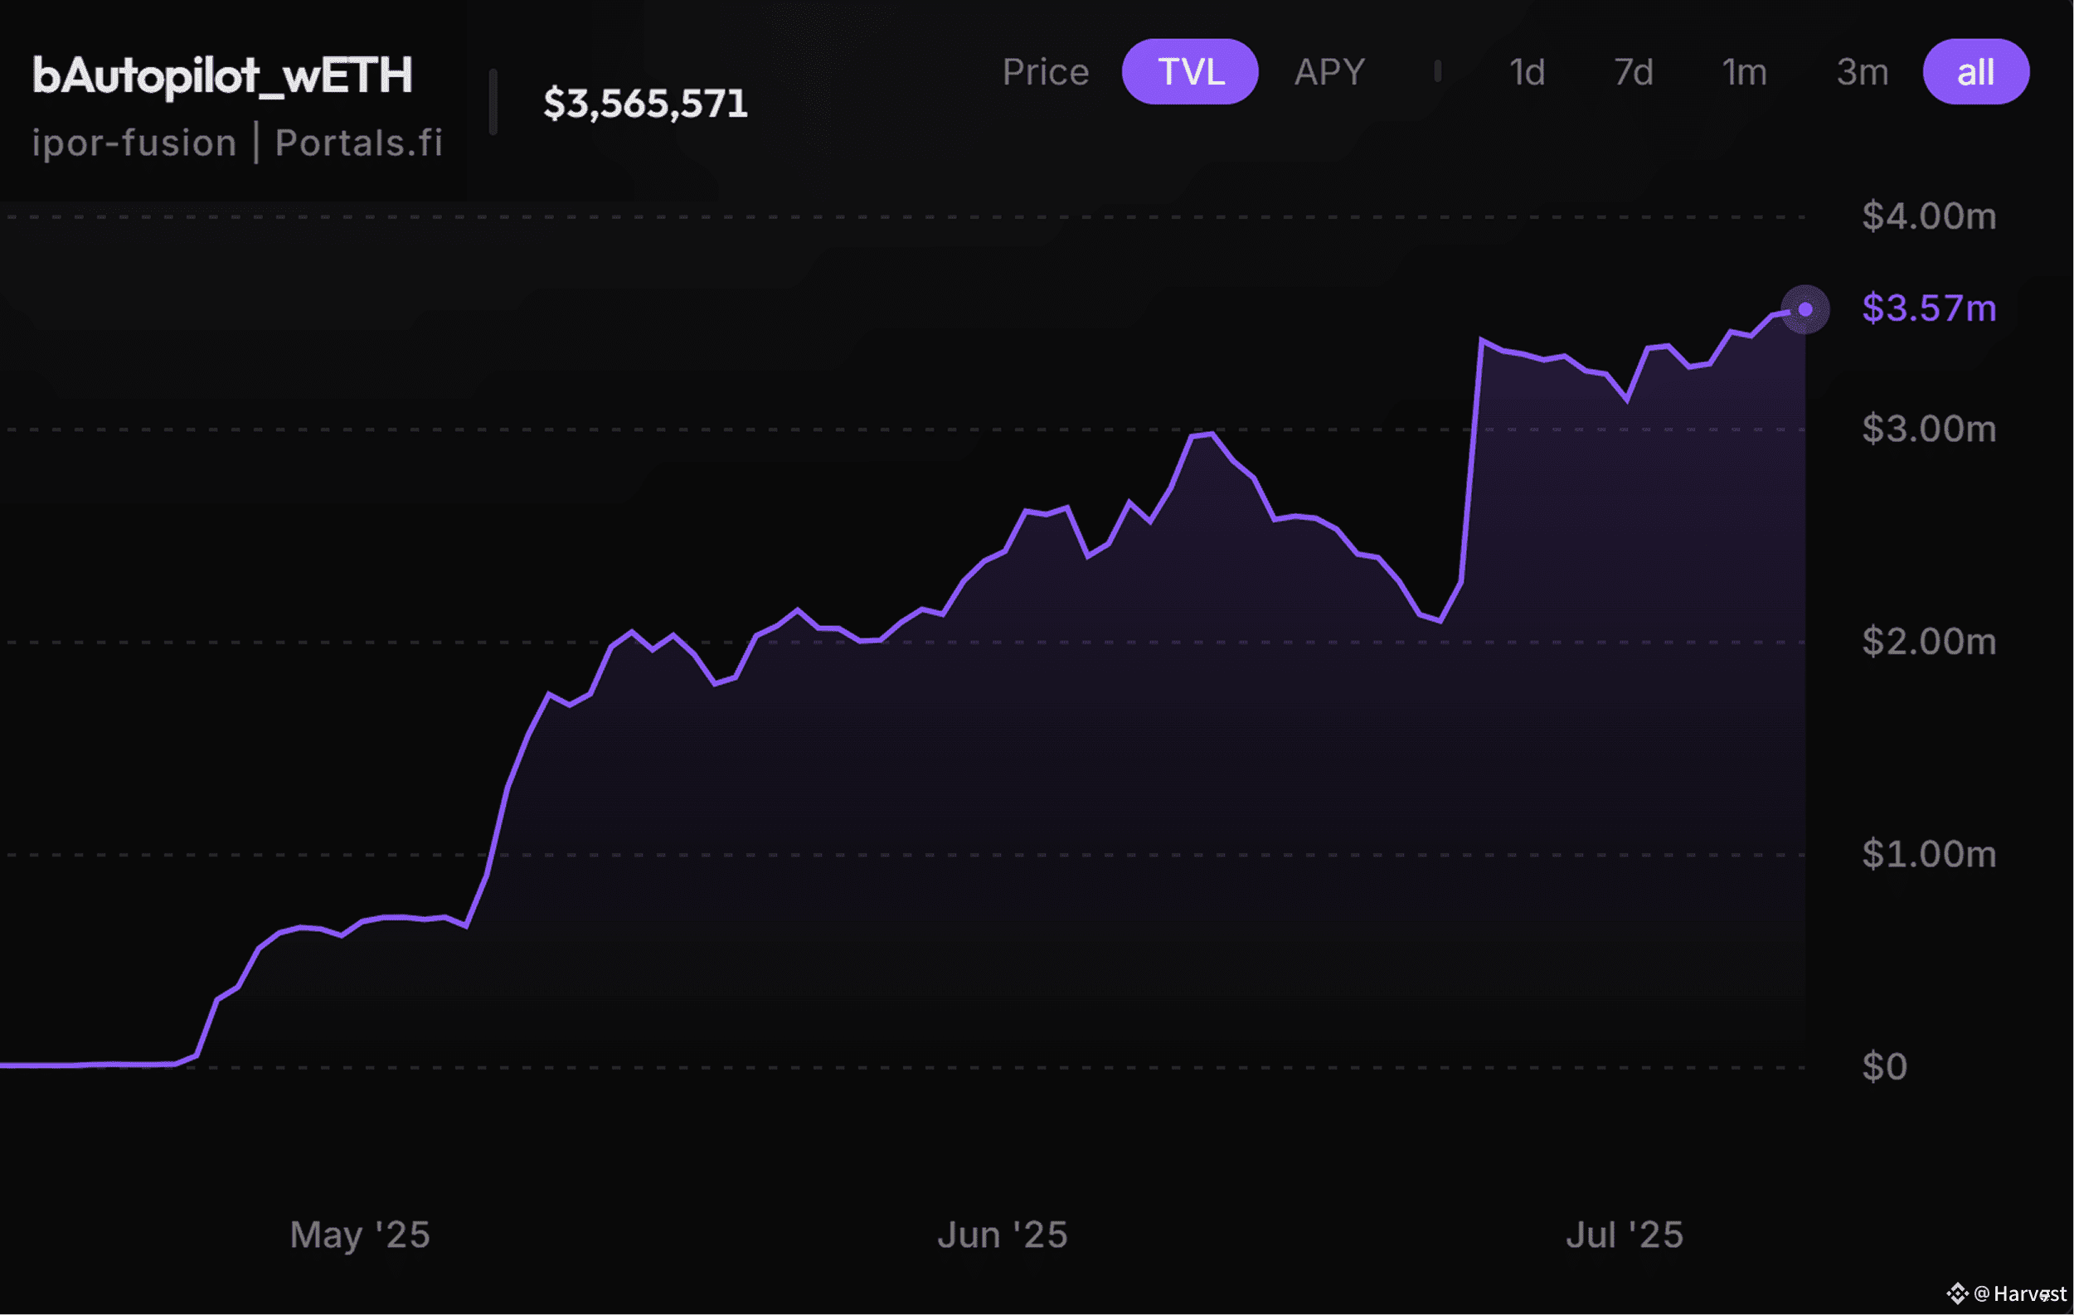Click the $3.57m current value label
This screenshot has height=1315, width=2074.
click(x=1928, y=308)
